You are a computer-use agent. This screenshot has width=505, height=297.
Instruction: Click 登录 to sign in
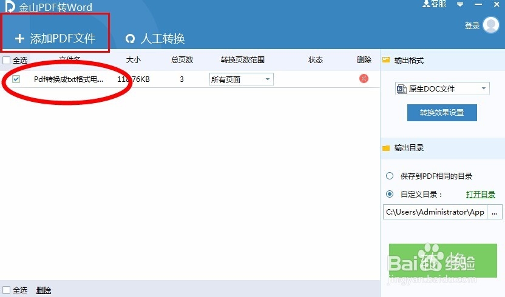(x=472, y=25)
